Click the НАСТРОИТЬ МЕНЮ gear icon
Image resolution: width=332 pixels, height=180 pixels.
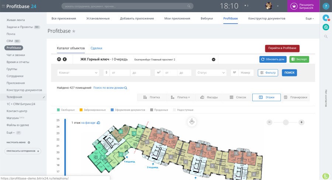29,142
